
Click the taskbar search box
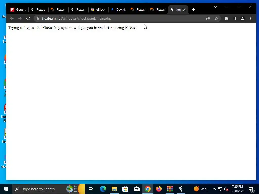(48, 189)
